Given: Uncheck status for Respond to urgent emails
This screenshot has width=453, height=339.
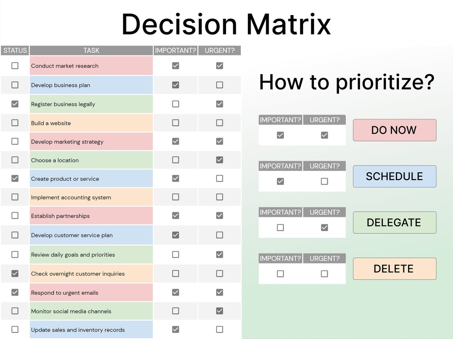Looking at the screenshot, I should tap(15, 292).
